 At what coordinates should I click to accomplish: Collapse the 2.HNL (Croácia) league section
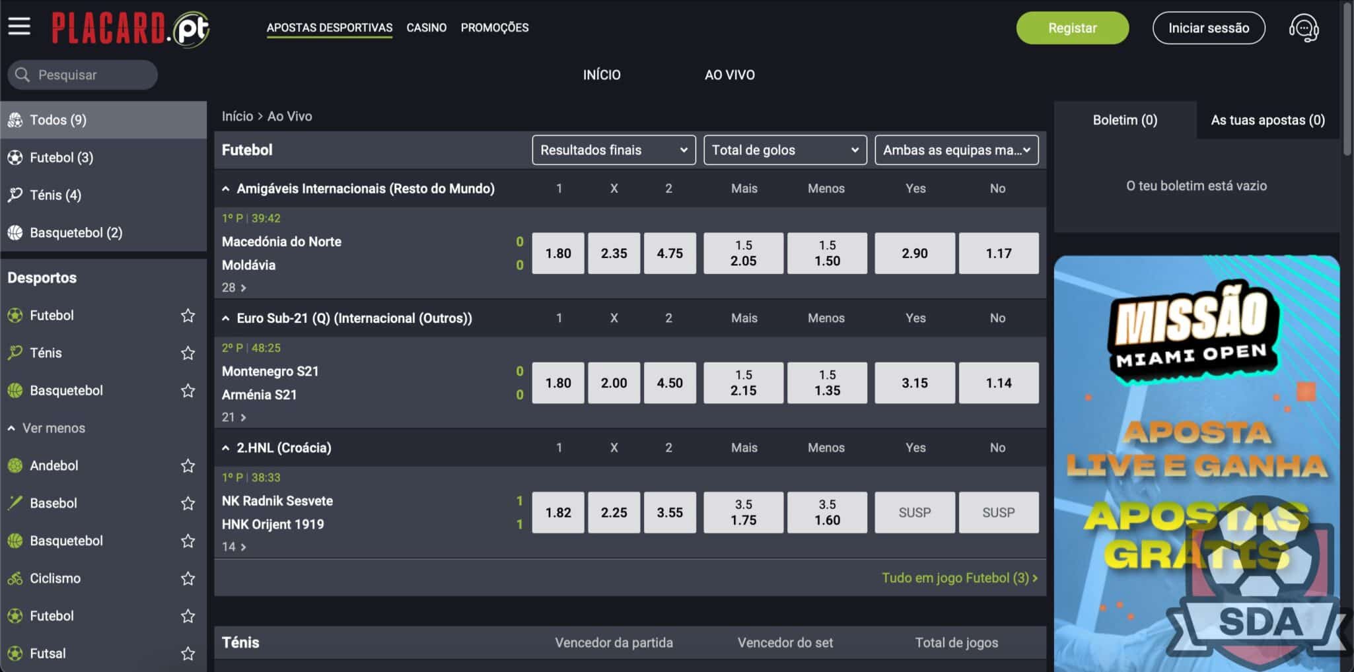click(226, 448)
